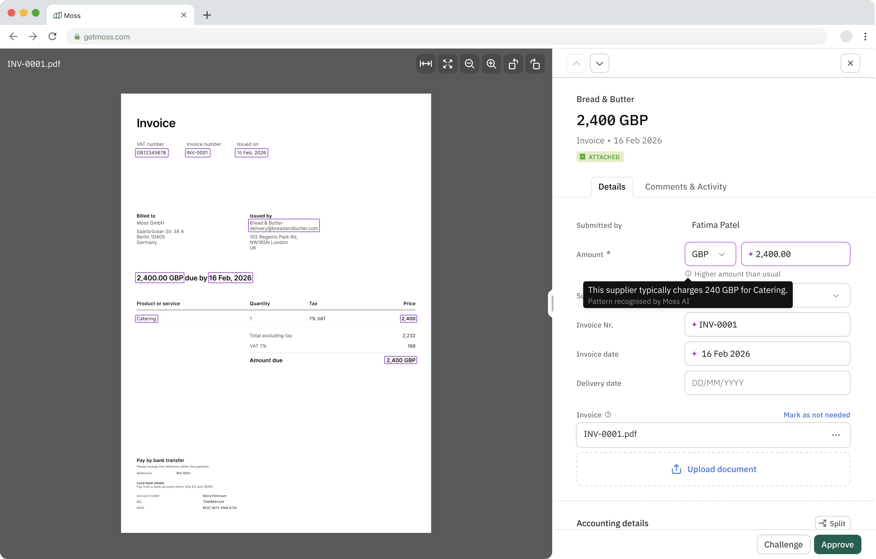The image size is (876, 559).
Task: Zoom in on the PDF document
Action: coord(491,64)
